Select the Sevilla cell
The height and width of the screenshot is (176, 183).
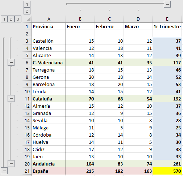(49, 120)
